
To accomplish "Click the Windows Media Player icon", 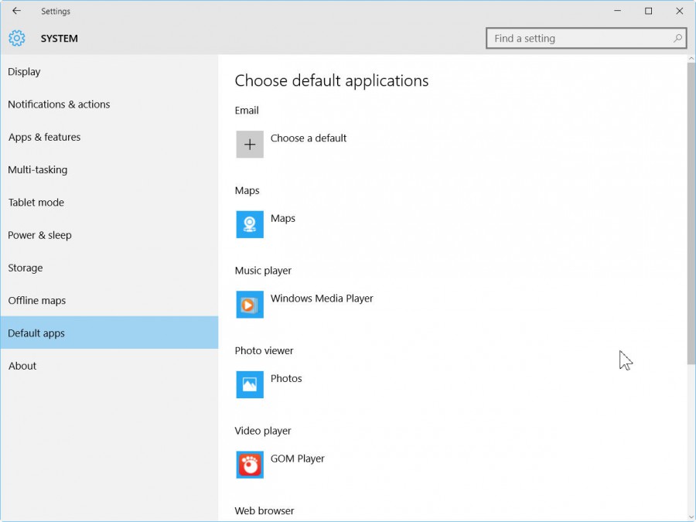I will coord(249,304).
